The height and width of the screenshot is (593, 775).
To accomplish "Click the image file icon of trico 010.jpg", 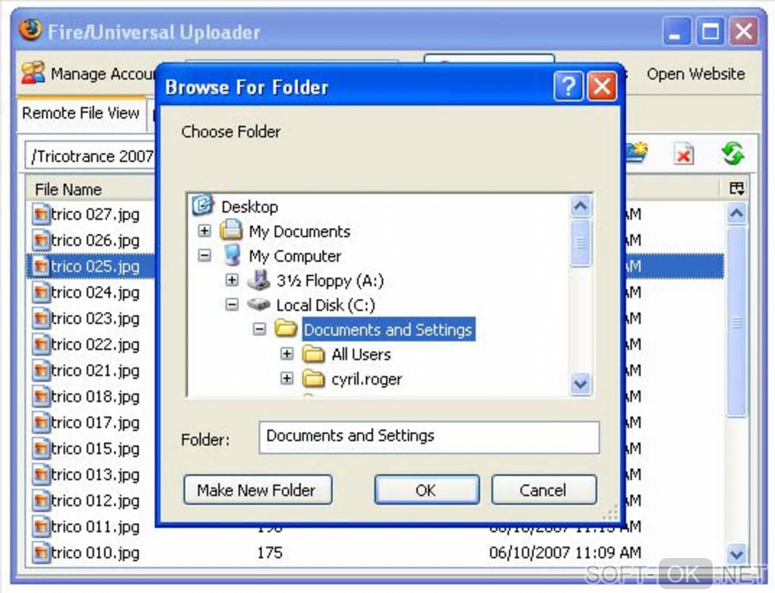I will coord(41,553).
